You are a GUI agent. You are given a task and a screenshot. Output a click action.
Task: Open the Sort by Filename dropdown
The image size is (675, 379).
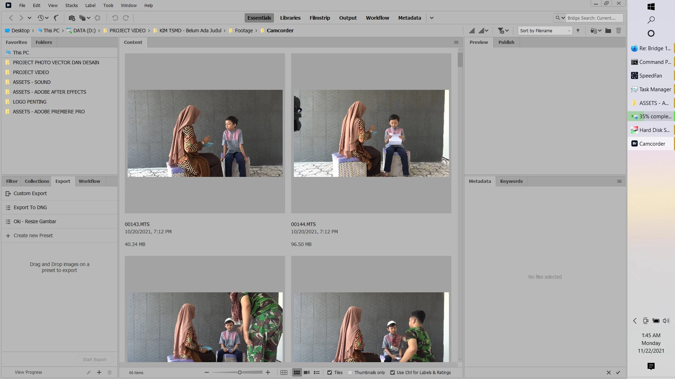click(x=545, y=31)
